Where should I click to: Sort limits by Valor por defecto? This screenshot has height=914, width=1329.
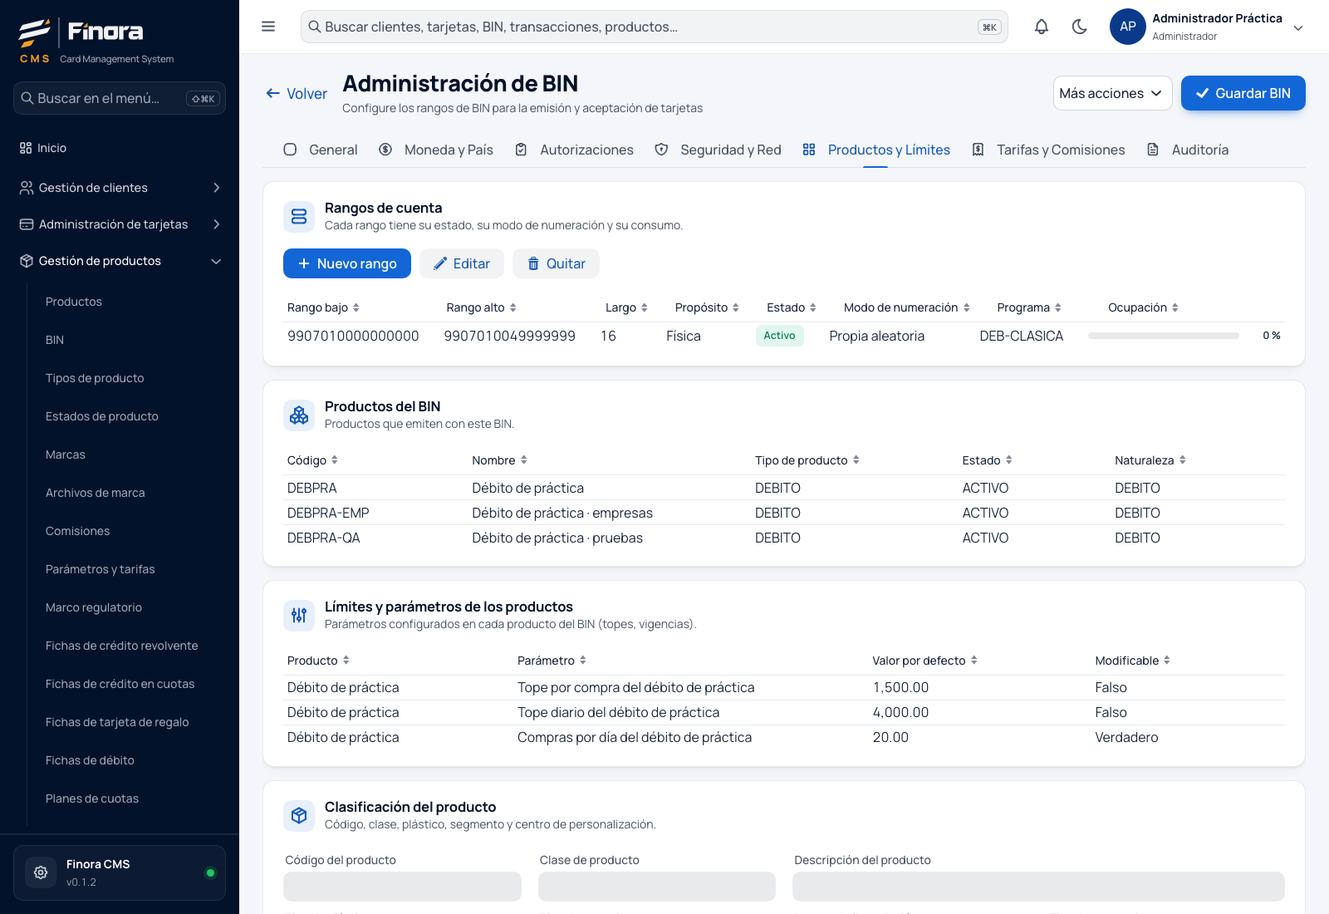point(924,661)
